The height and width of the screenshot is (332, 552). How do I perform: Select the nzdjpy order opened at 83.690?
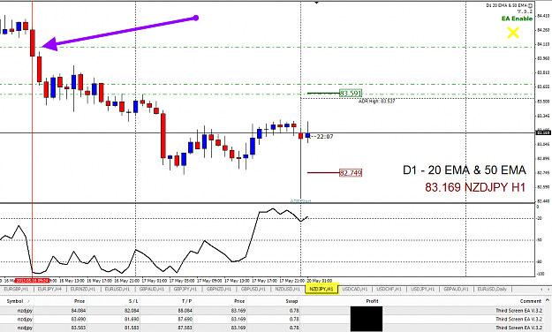coord(271,319)
